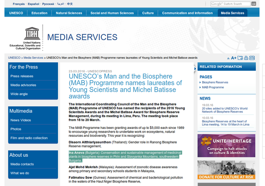
Task: Open the Culture nav tab
Action: tap(148, 13)
